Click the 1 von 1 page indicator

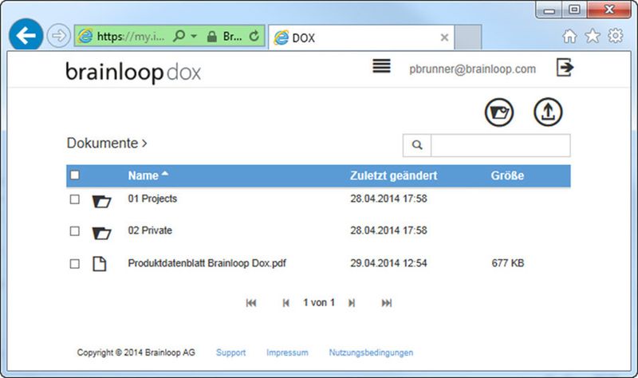click(x=319, y=302)
